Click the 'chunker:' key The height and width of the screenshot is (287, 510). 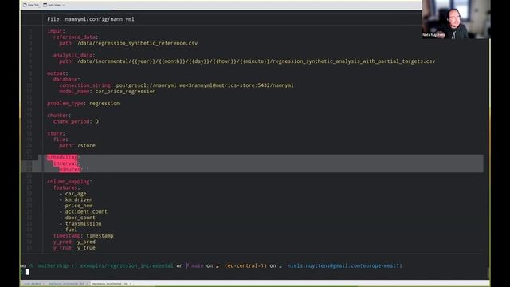[x=59, y=116]
